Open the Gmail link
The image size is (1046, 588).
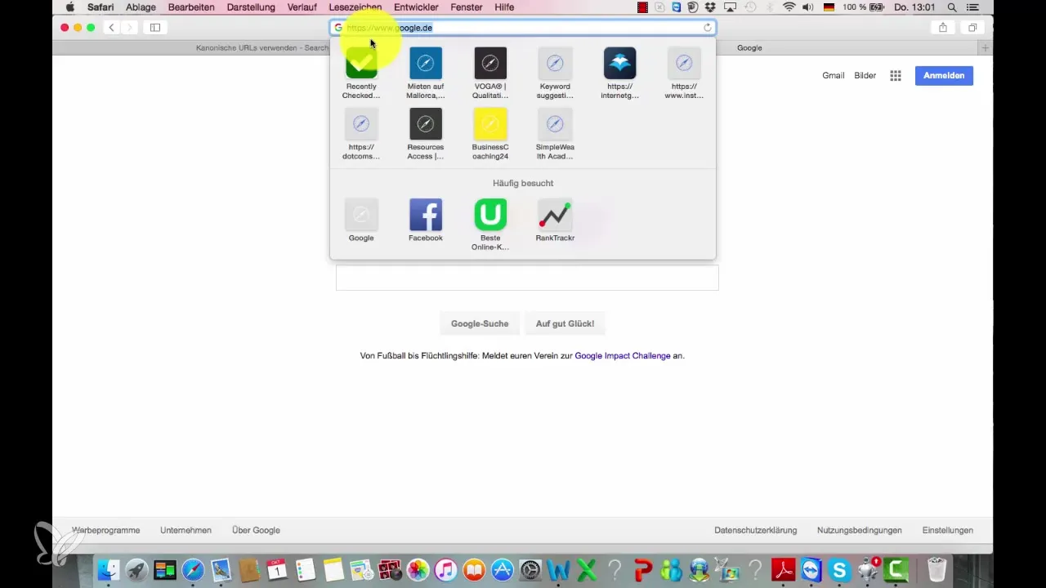tap(834, 75)
